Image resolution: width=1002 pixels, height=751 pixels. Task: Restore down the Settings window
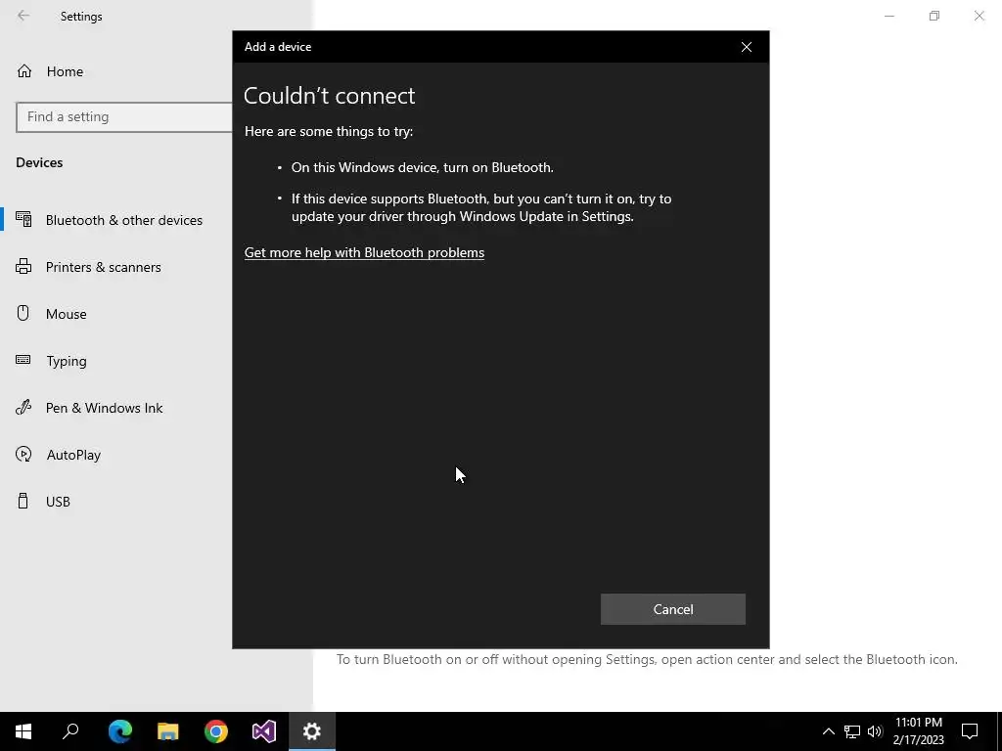coord(934,16)
